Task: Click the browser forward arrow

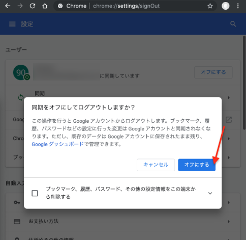Action: pos(20,6)
